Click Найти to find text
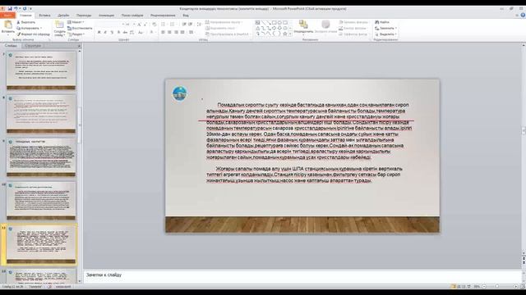 click(382, 22)
